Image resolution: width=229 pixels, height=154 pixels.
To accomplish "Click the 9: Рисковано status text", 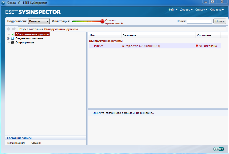I will [x=208, y=46].
